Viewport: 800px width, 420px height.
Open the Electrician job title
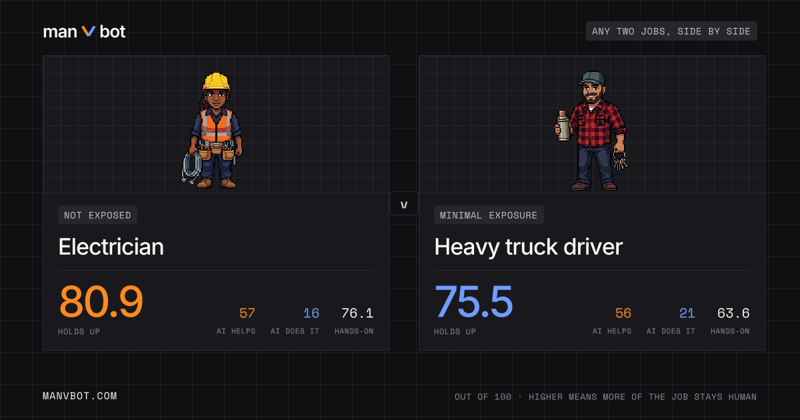pos(111,247)
